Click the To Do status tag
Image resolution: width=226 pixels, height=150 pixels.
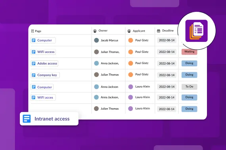[190, 86]
